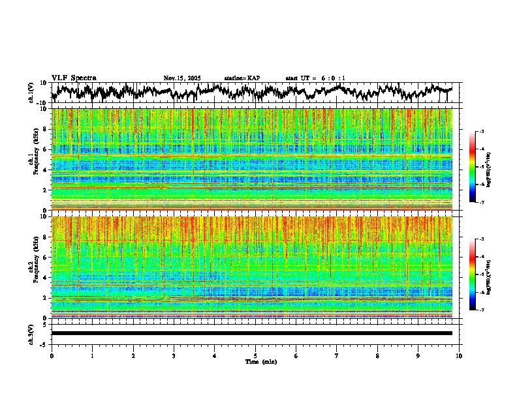This screenshot has width=517, height=399.
Task: Click inside the ch.1 spectrogram panel
Action: click(x=252, y=159)
